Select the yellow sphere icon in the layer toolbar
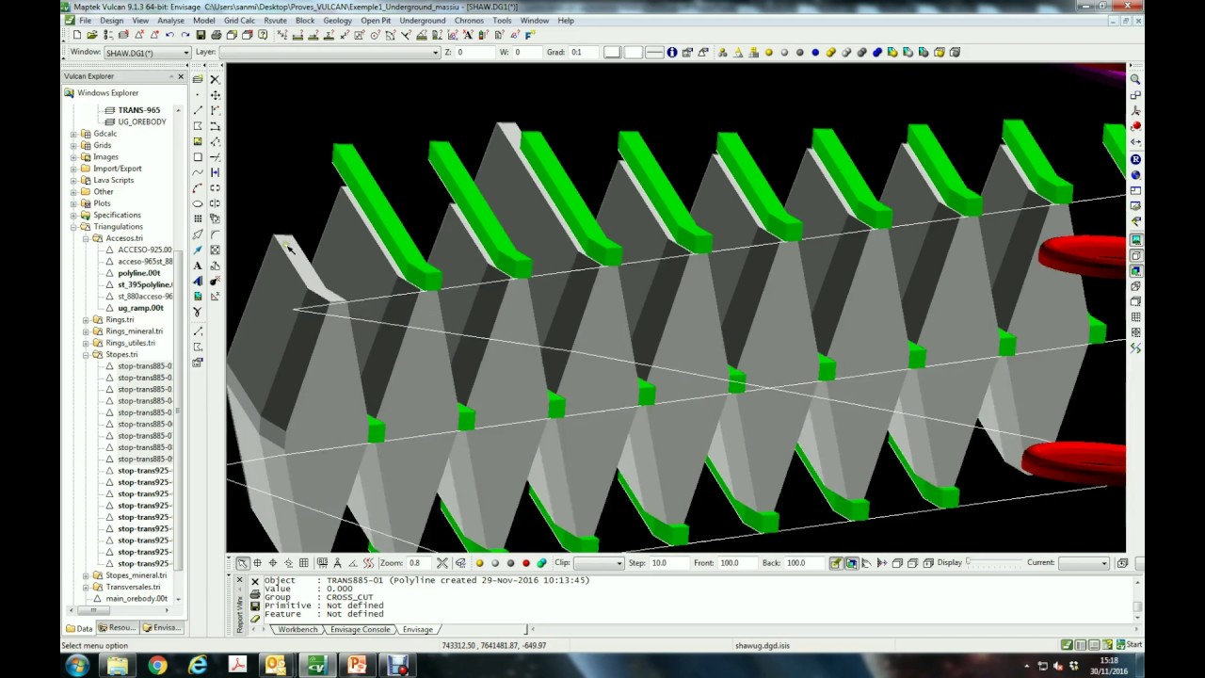Screen dimensions: 1205x678 768,53
